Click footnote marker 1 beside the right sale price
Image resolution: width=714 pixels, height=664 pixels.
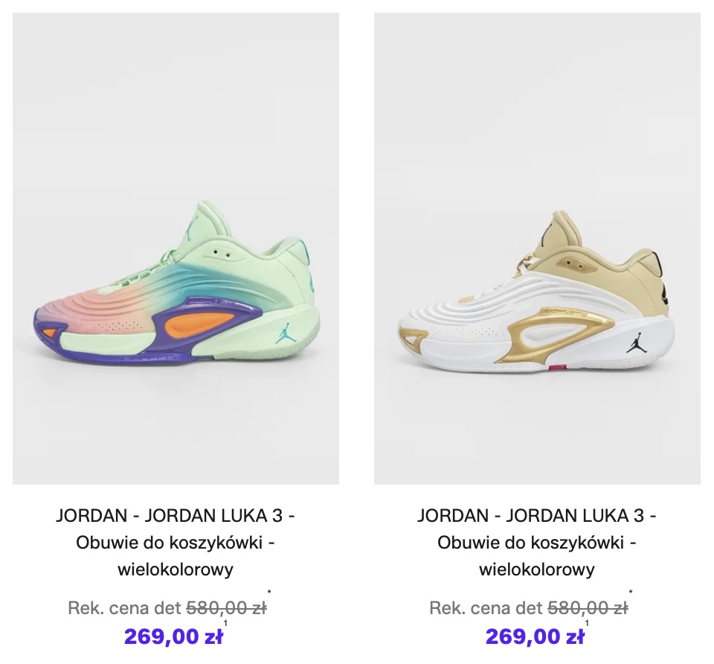(x=587, y=623)
